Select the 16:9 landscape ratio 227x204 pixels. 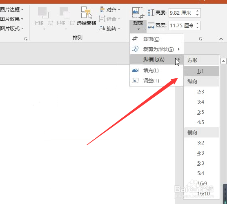point(202,184)
